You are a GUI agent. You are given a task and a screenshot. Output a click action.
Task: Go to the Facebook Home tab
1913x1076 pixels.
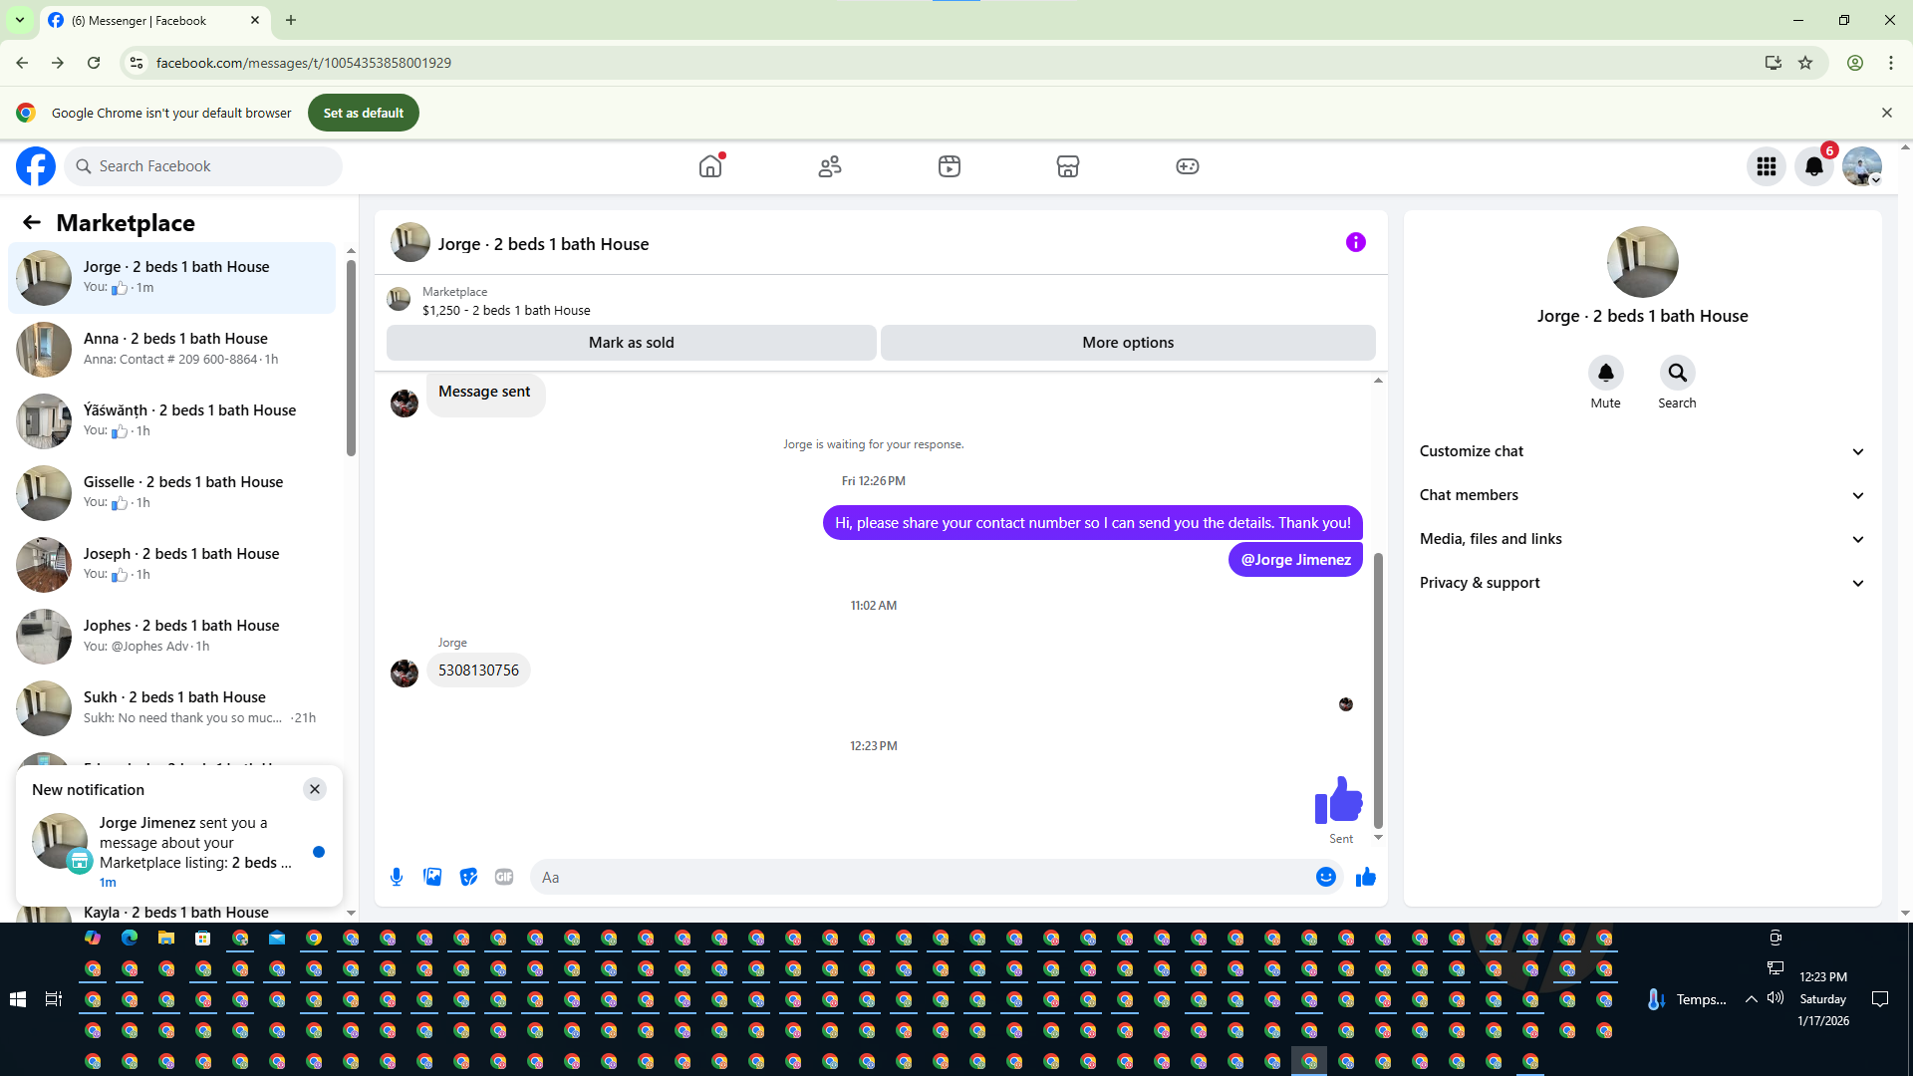[x=710, y=166]
